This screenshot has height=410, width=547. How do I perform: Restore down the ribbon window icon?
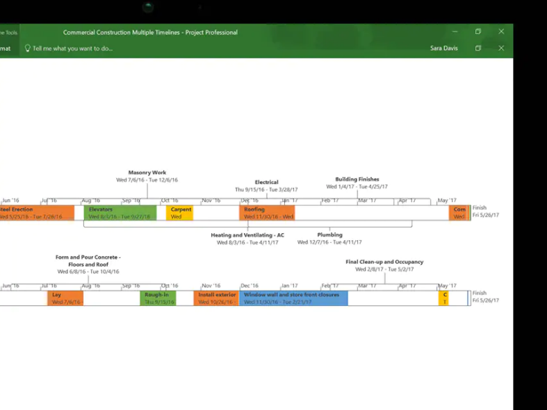click(x=478, y=48)
